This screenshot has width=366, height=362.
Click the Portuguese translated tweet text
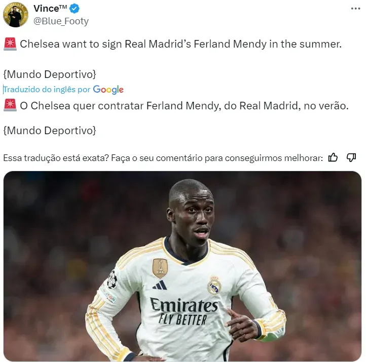[184, 106]
